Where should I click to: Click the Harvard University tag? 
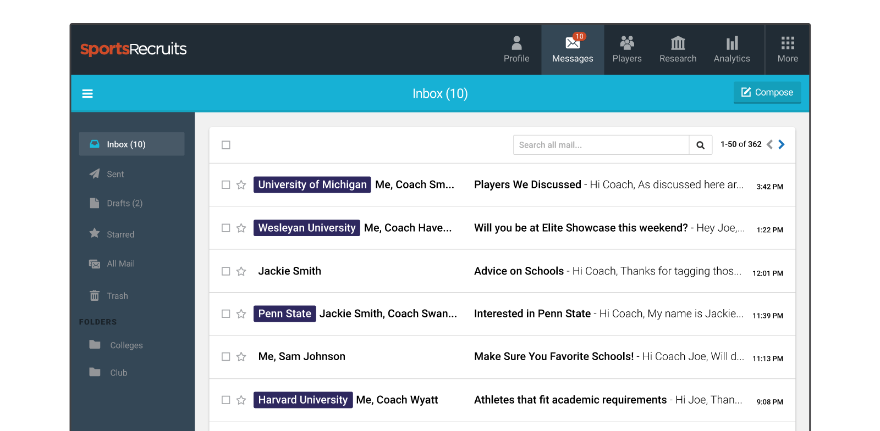(303, 400)
